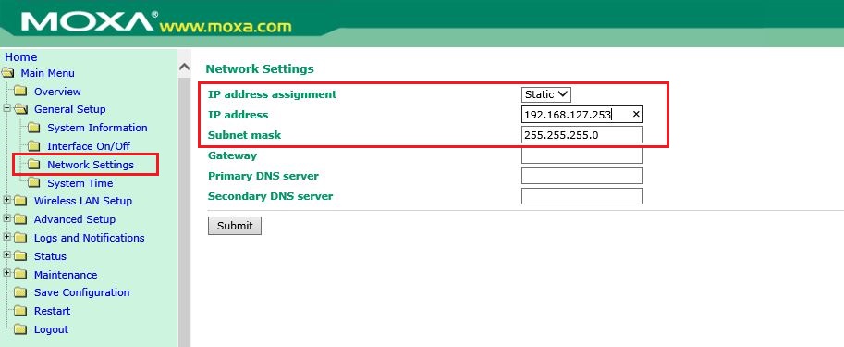Click the Main Menu folder icon
The width and height of the screenshot is (844, 347).
[8, 73]
